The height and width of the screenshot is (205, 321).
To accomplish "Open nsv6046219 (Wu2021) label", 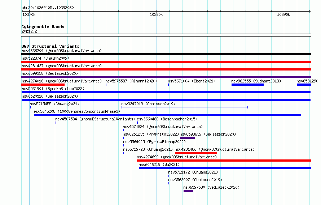I will pos(159,165).
